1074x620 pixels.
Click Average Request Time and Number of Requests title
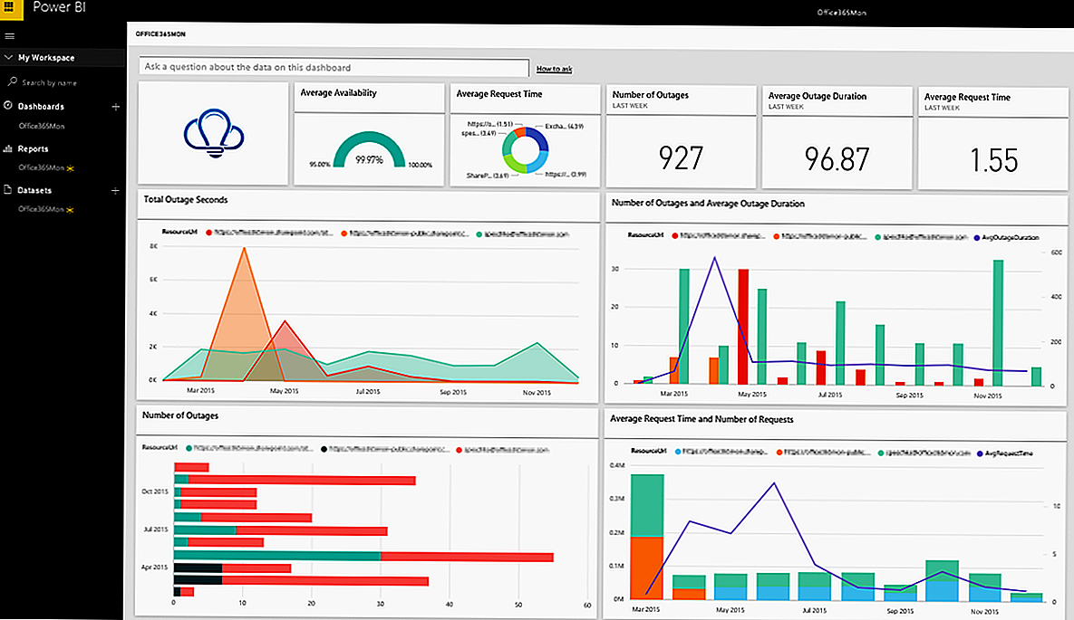coord(701,419)
